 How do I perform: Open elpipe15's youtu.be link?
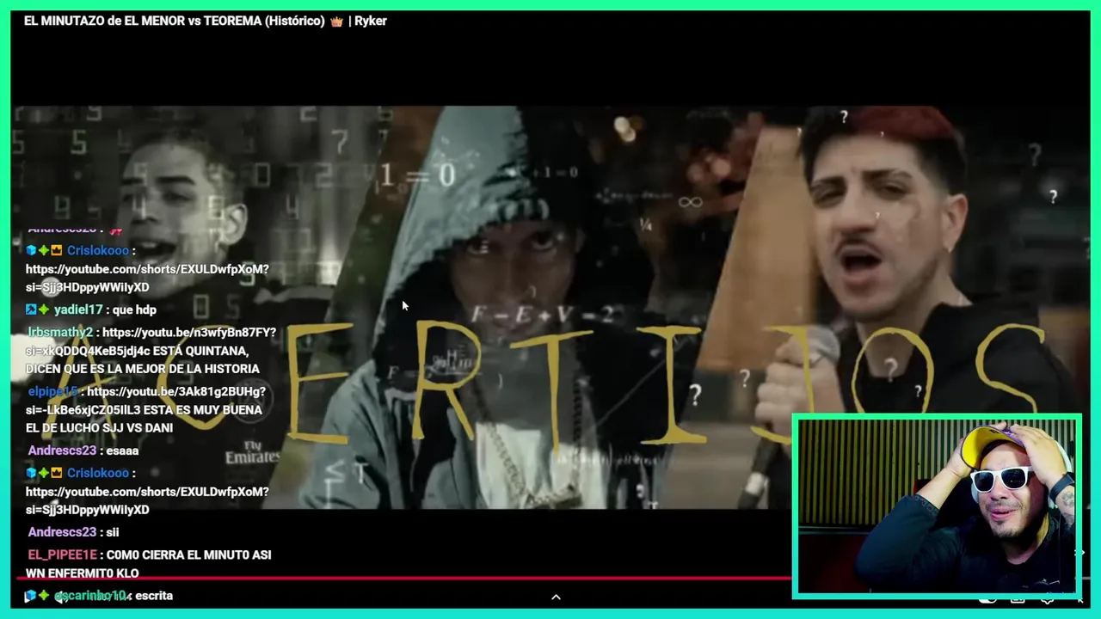[x=145, y=401]
